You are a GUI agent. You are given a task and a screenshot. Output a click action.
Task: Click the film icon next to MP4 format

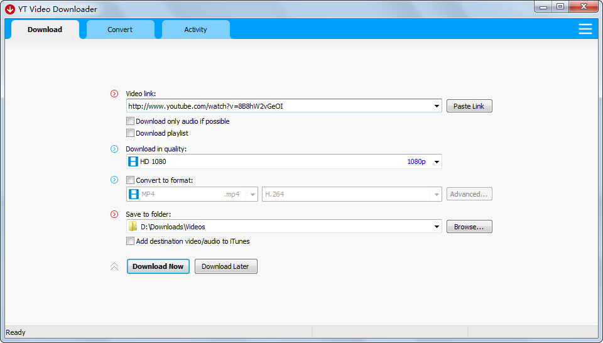pyautogui.click(x=133, y=194)
